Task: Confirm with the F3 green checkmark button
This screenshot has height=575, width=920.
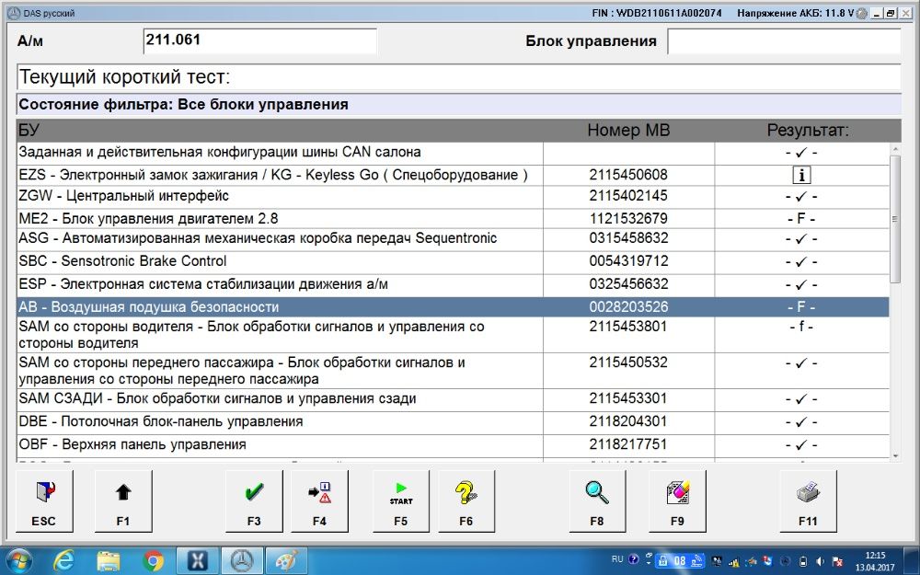Action: pos(254,501)
